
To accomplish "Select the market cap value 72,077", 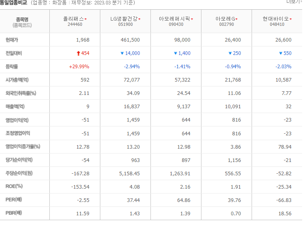I will [132, 80].
